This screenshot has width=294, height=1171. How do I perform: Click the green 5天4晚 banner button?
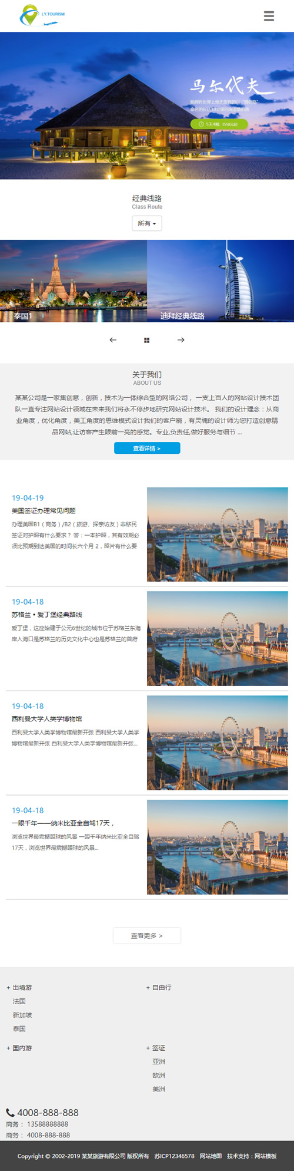coord(219,124)
